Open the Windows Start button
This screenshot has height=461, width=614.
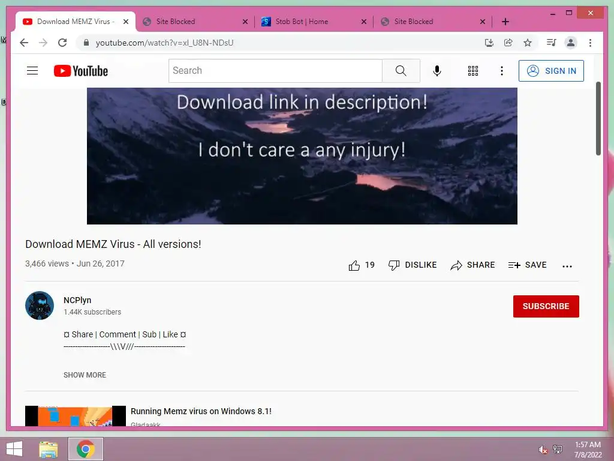click(x=14, y=449)
